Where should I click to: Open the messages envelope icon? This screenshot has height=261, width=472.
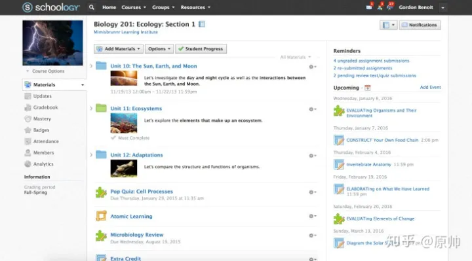368,7
